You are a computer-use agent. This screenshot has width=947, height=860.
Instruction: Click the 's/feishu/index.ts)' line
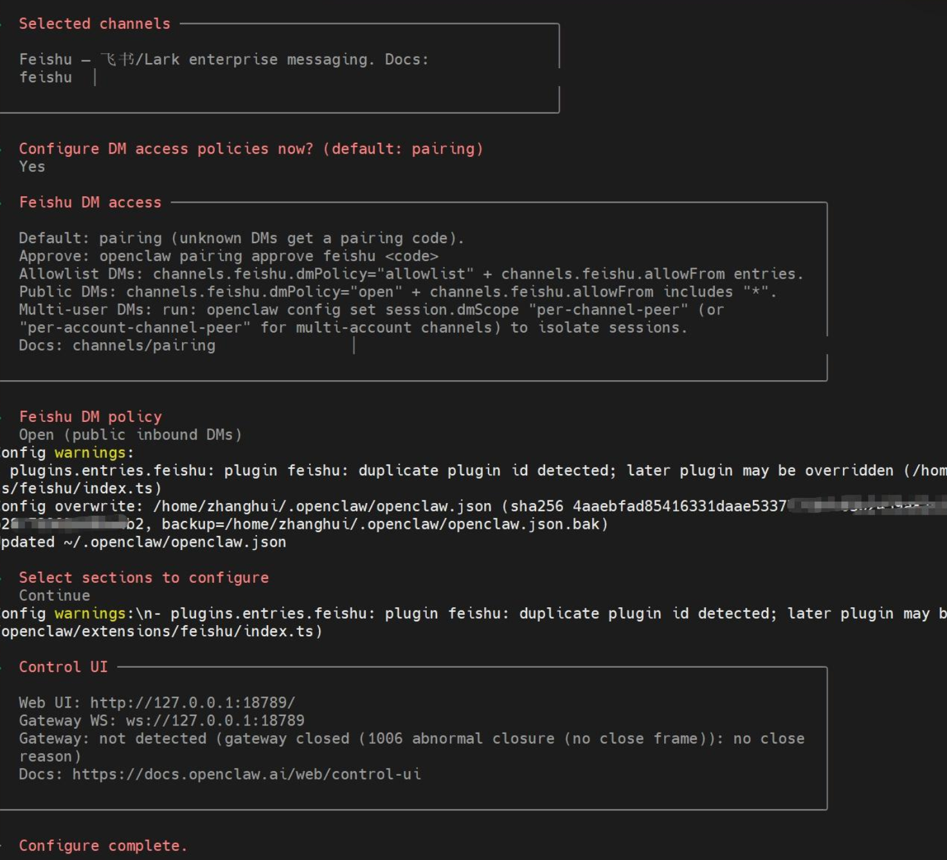point(81,489)
